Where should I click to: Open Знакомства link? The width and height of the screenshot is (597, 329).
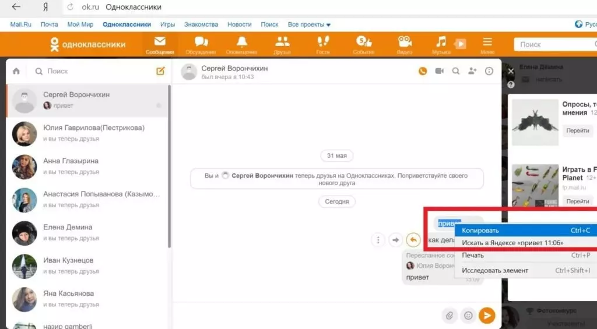click(201, 24)
